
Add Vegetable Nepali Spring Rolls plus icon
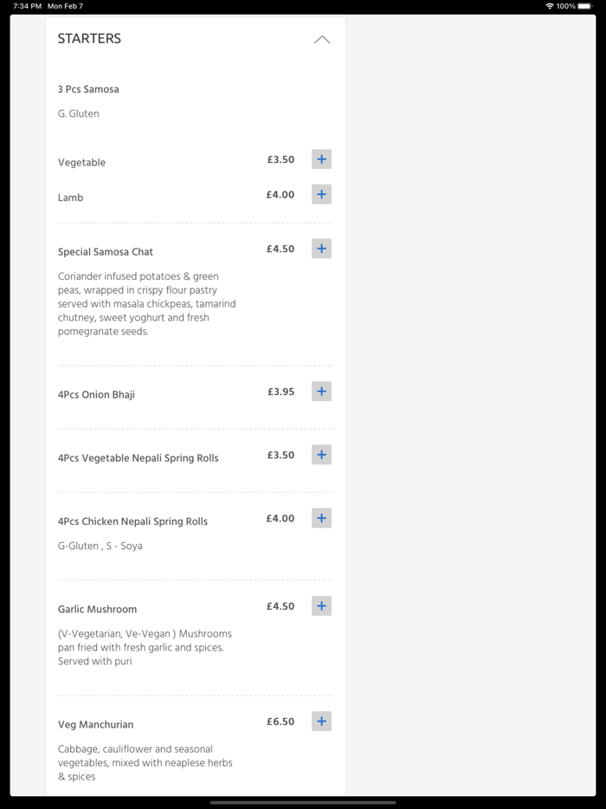321,455
